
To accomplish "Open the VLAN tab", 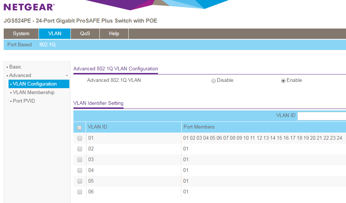I will point(55,33).
